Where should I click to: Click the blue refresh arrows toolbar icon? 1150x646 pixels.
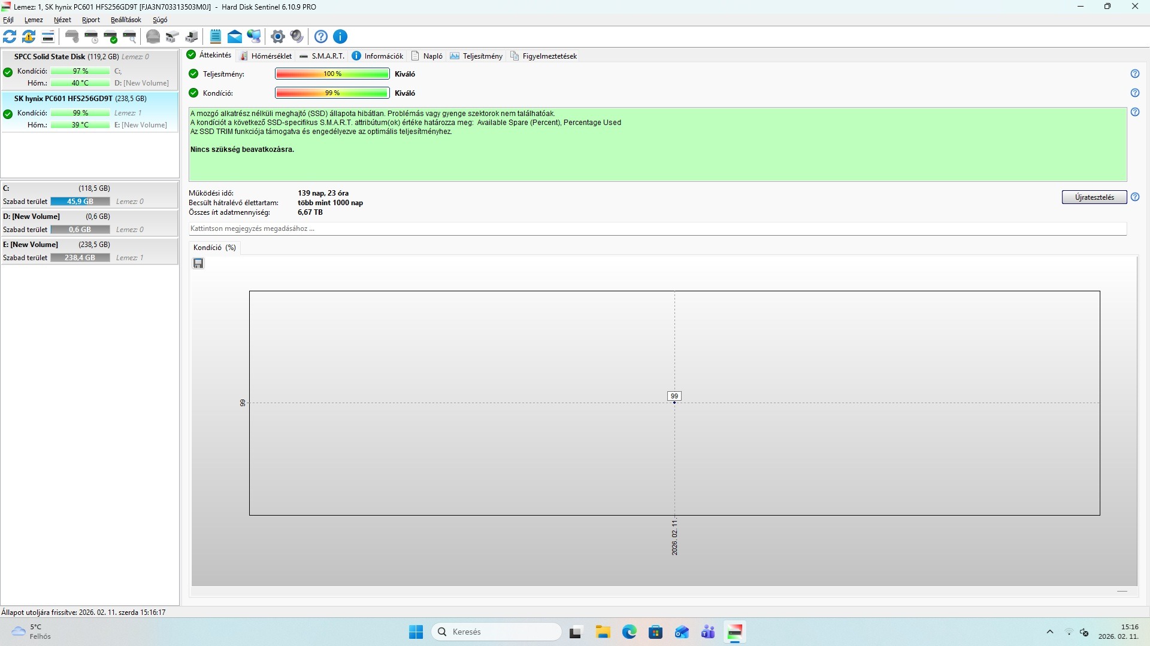pyautogui.click(x=10, y=36)
